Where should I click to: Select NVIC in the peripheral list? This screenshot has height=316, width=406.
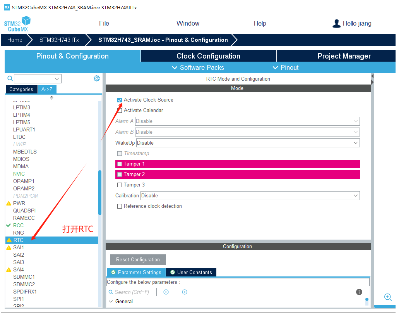(19, 174)
